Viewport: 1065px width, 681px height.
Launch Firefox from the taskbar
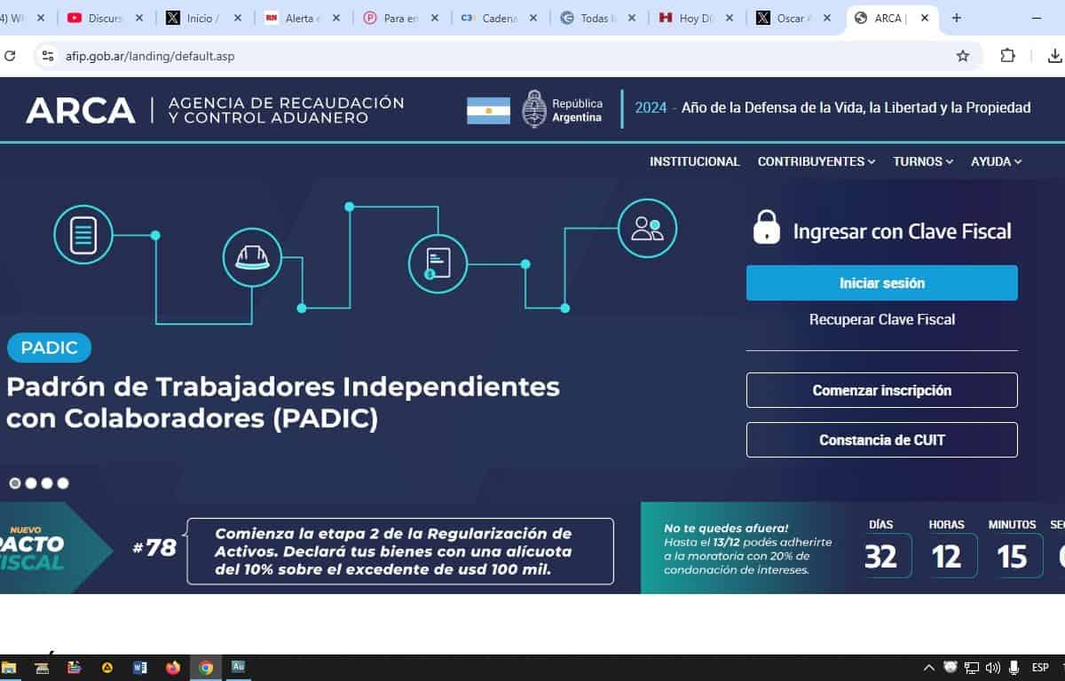click(173, 668)
